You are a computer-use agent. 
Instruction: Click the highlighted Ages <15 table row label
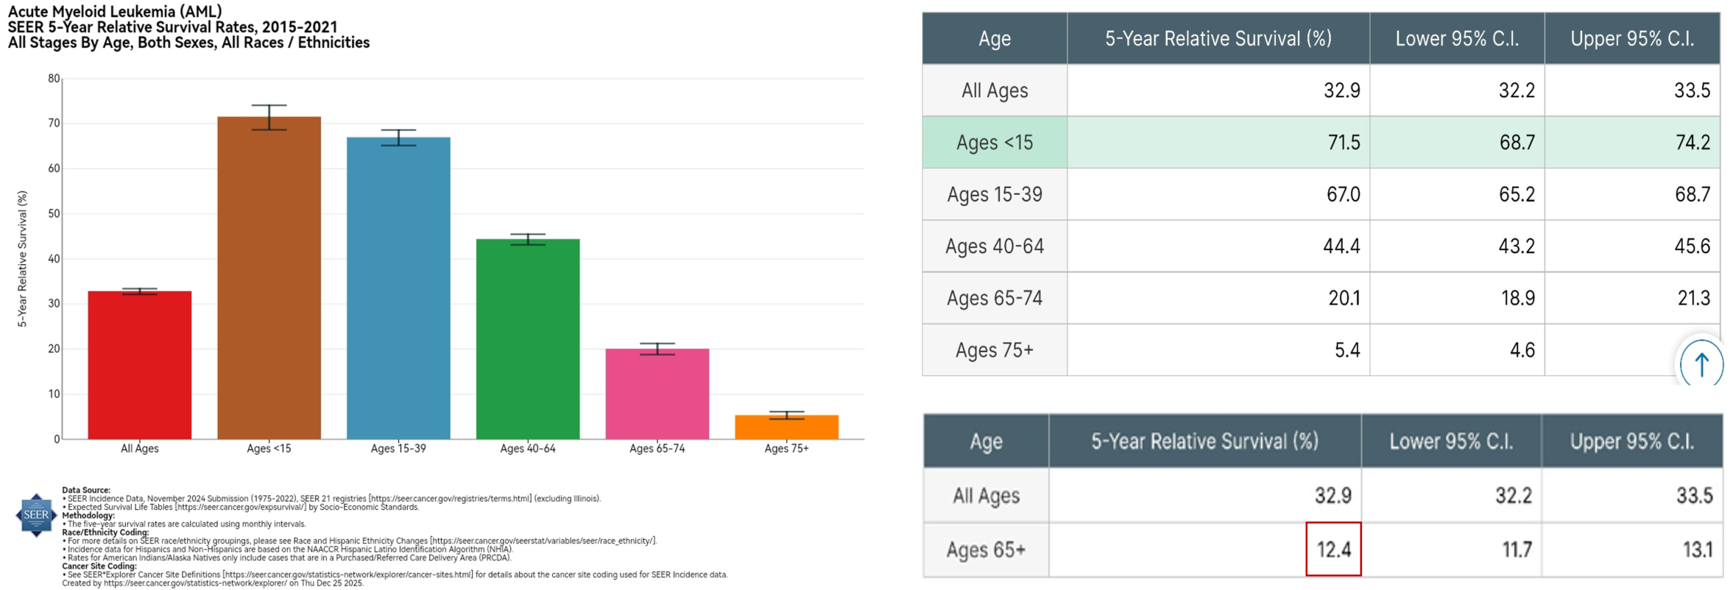(994, 143)
